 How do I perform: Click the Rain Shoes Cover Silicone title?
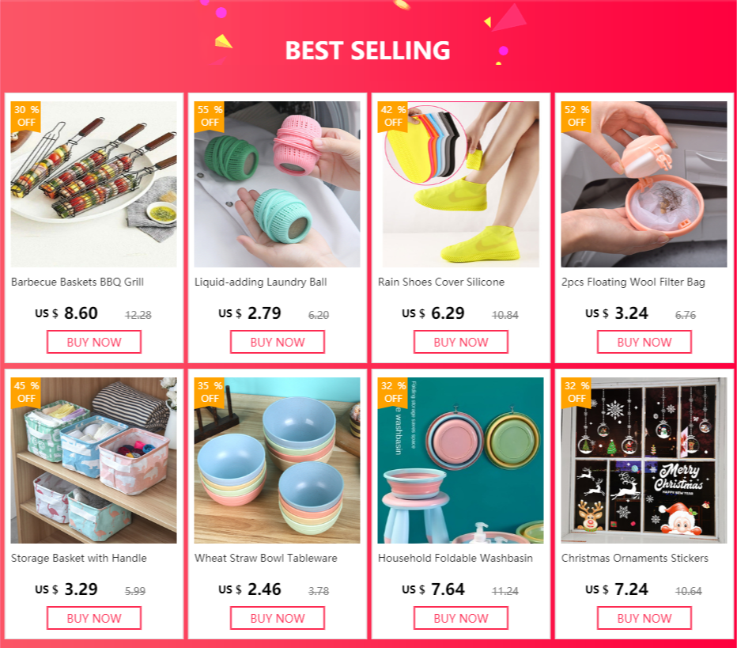tap(441, 282)
